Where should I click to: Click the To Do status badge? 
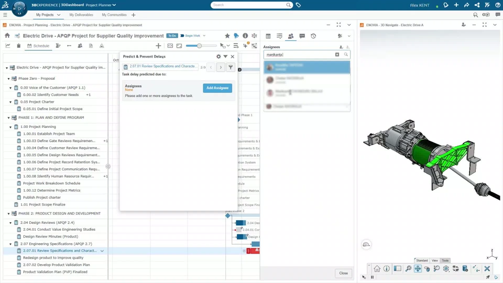172,36
